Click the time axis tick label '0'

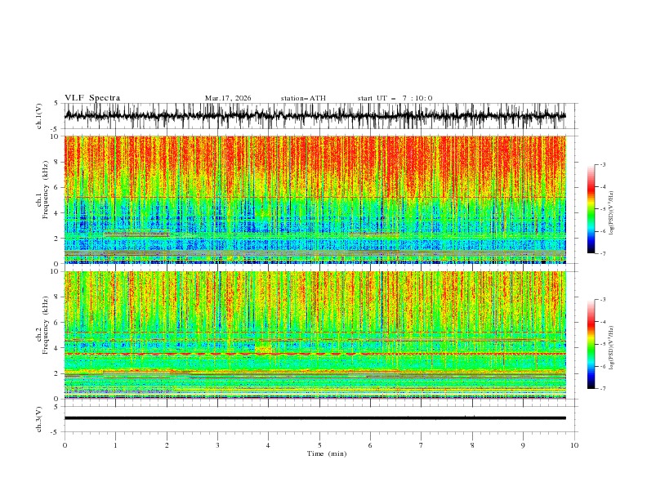(65, 445)
